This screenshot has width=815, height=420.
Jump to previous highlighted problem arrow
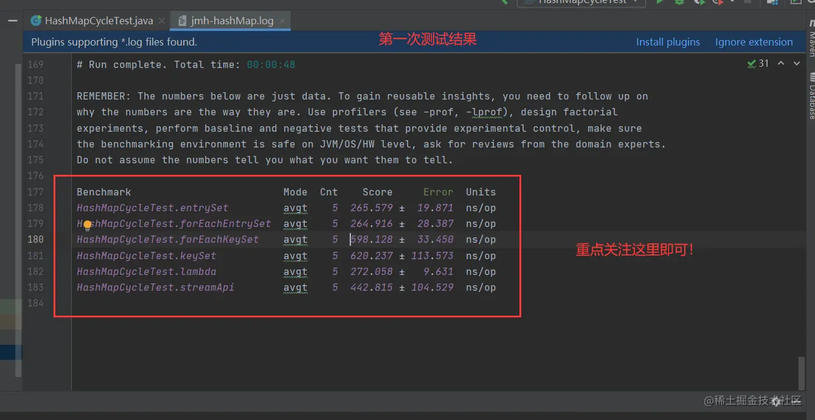point(781,63)
